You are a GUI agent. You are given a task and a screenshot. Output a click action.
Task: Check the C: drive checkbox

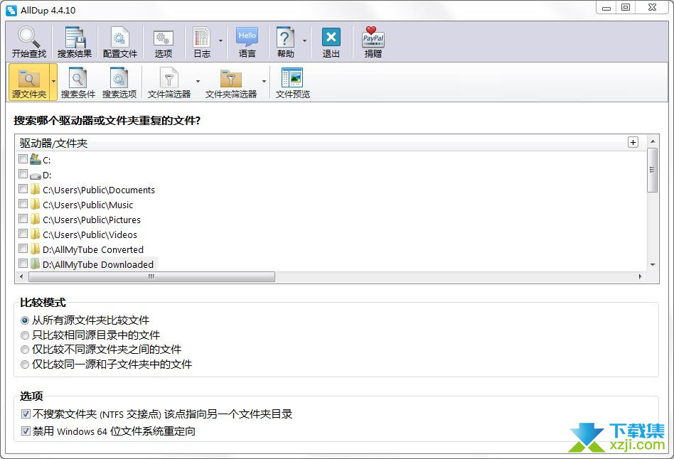point(23,159)
